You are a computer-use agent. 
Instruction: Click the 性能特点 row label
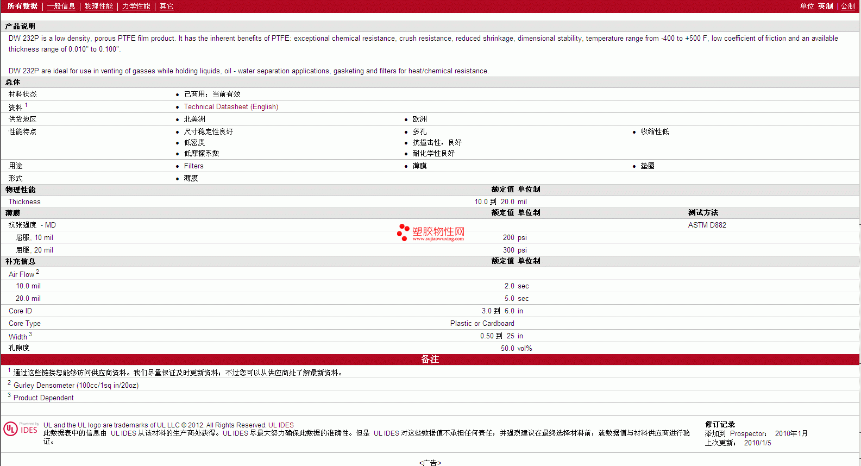coord(22,132)
